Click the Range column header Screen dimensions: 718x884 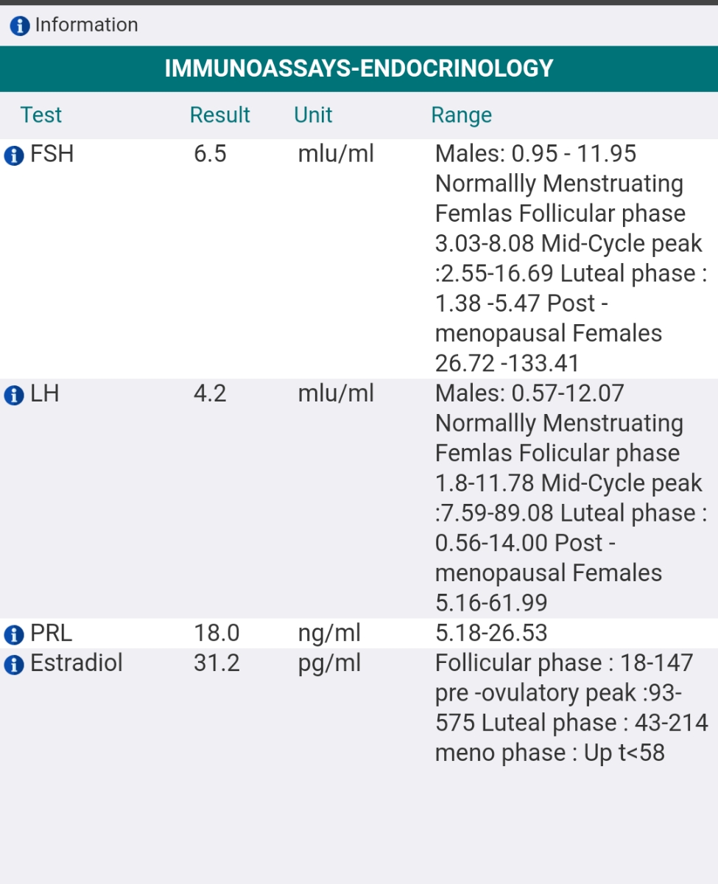(461, 115)
